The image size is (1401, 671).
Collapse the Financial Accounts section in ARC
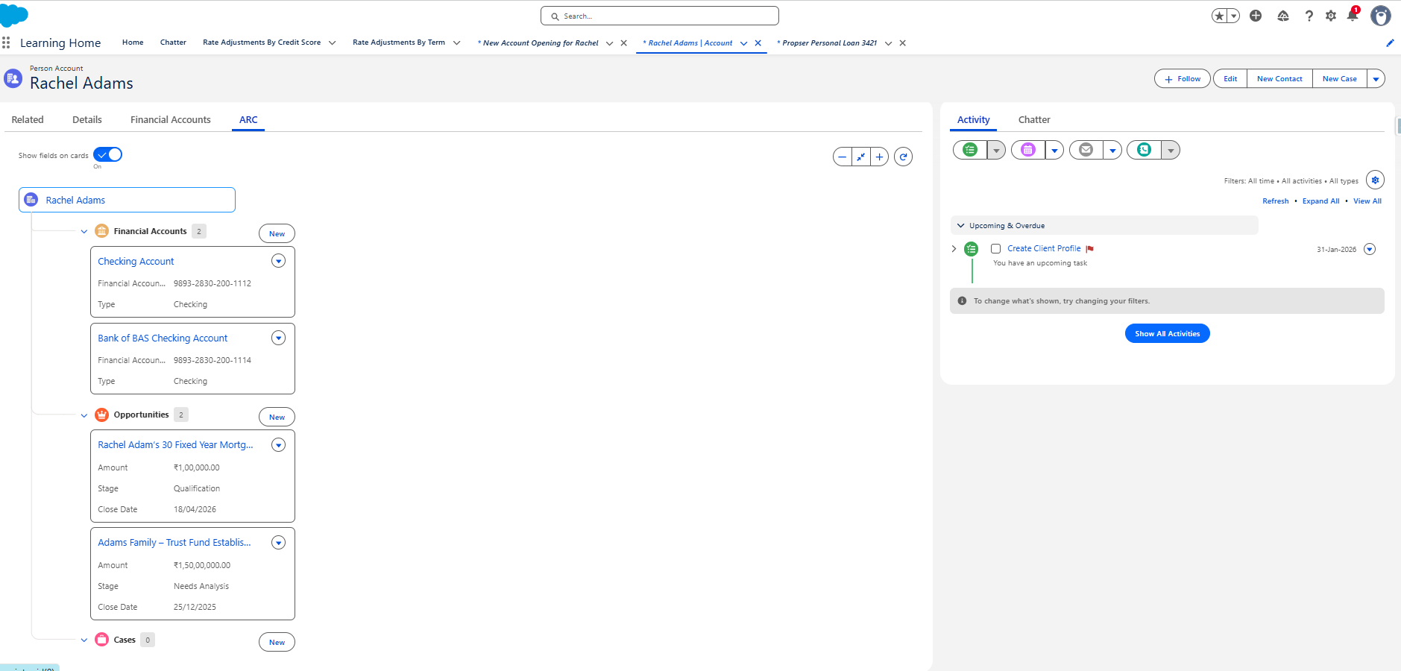click(x=84, y=231)
